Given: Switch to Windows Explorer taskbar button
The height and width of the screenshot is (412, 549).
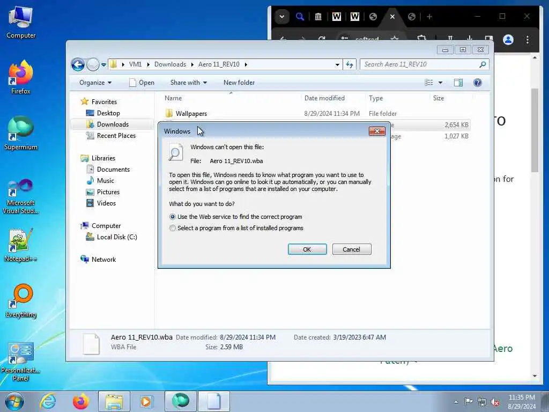Looking at the screenshot, I should tap(114, 401).
